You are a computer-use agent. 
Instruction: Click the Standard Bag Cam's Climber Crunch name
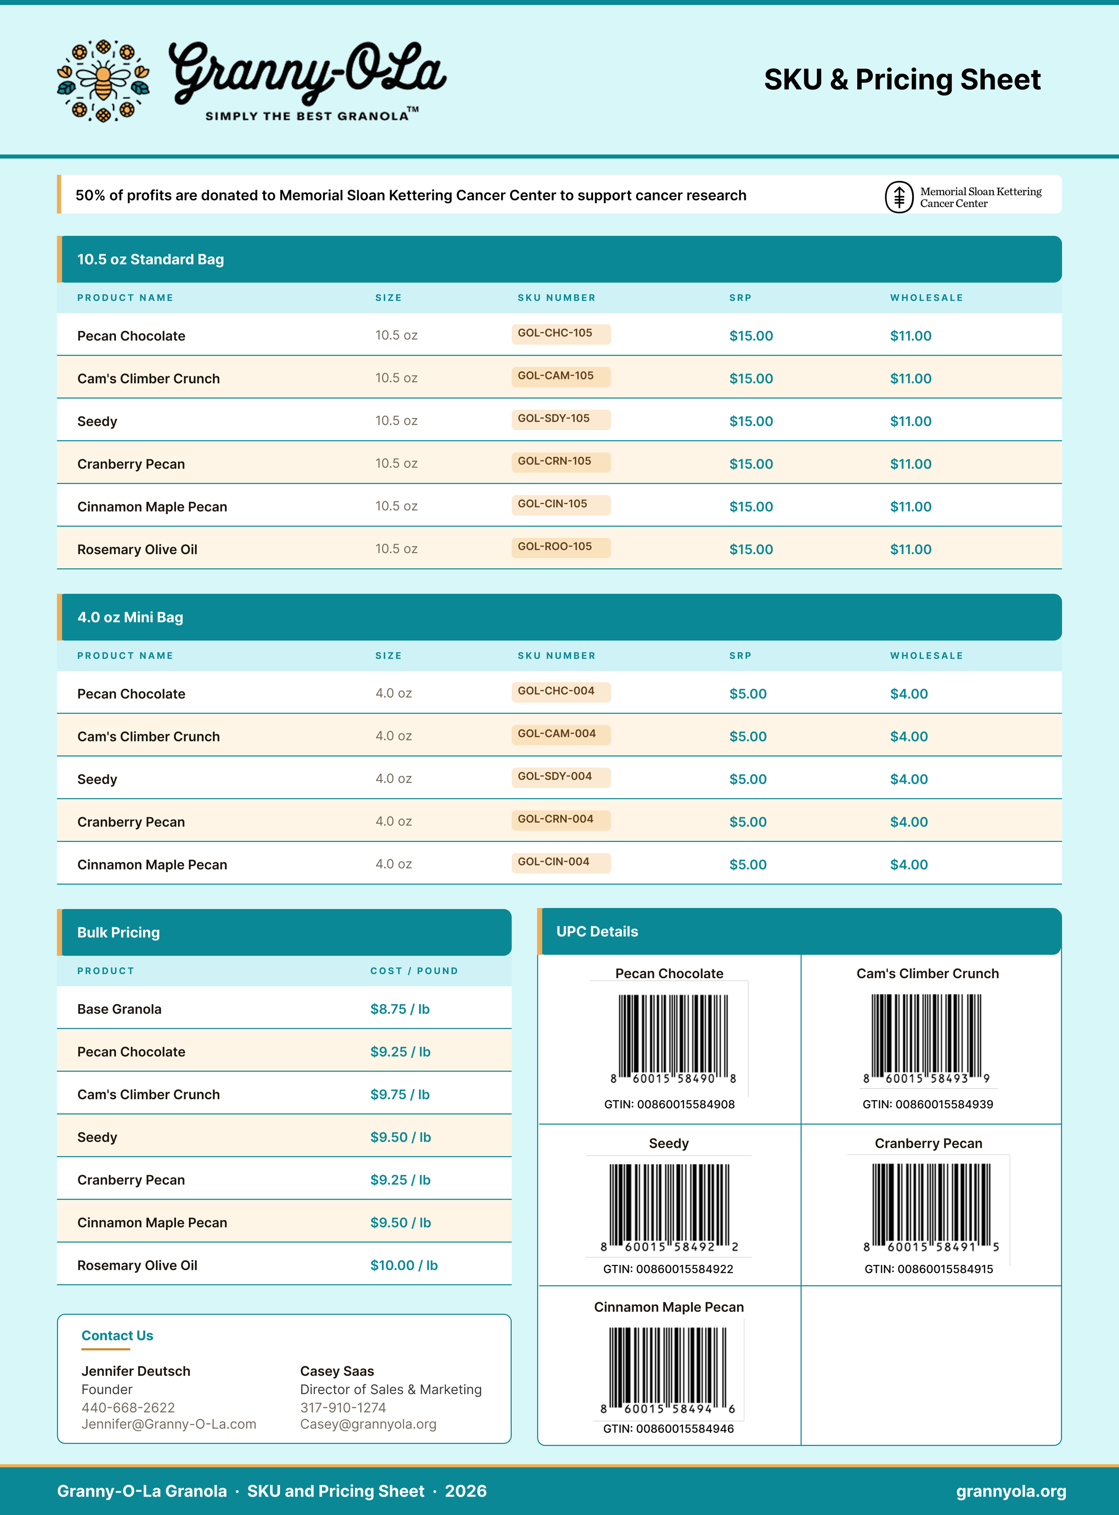point(148,379)
